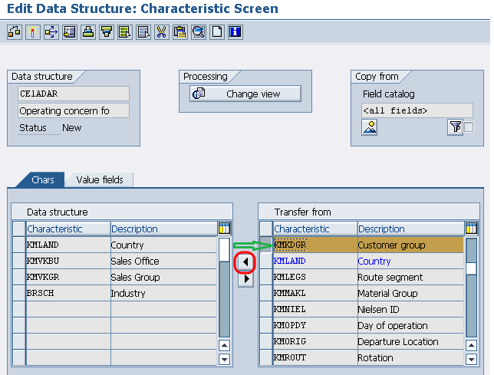The width and height of the screenshot is (494, 375).
Task: Click the Change view button
Action: point(245,94)
